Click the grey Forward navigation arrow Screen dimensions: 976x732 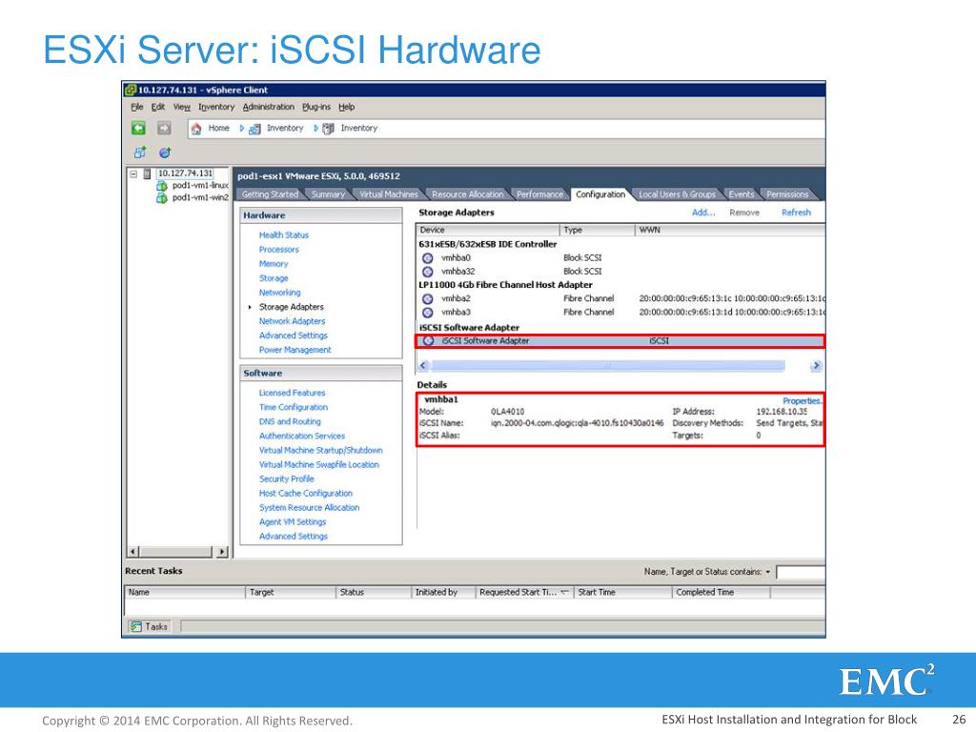coord(164,129)
